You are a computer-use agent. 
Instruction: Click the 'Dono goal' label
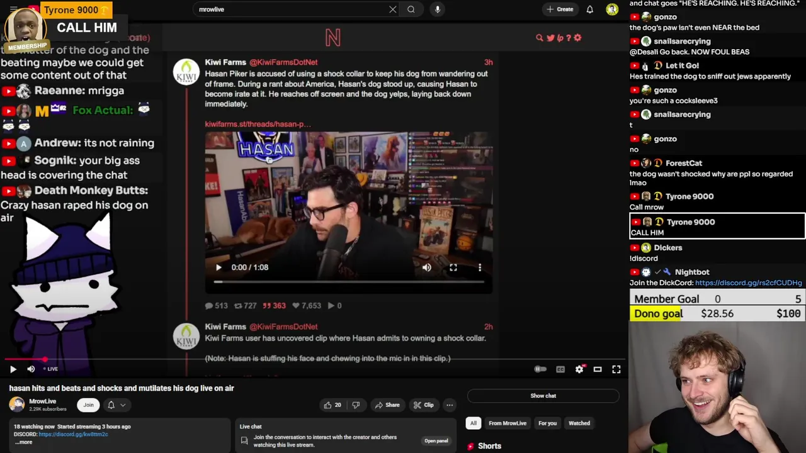[658, 314]
